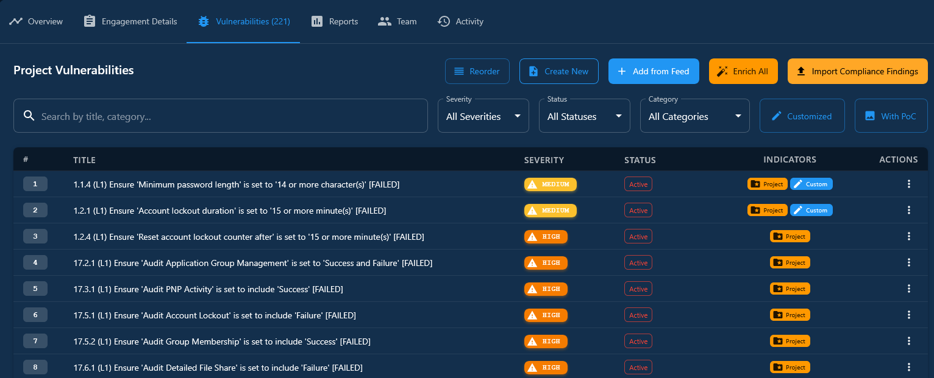Click Active status in row 7
The width and height of the screenshot is (934, 378).
[x=638, y=341]
